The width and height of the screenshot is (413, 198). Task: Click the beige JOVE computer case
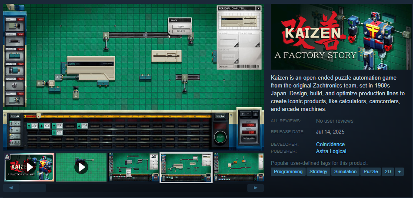click(90, 68)
